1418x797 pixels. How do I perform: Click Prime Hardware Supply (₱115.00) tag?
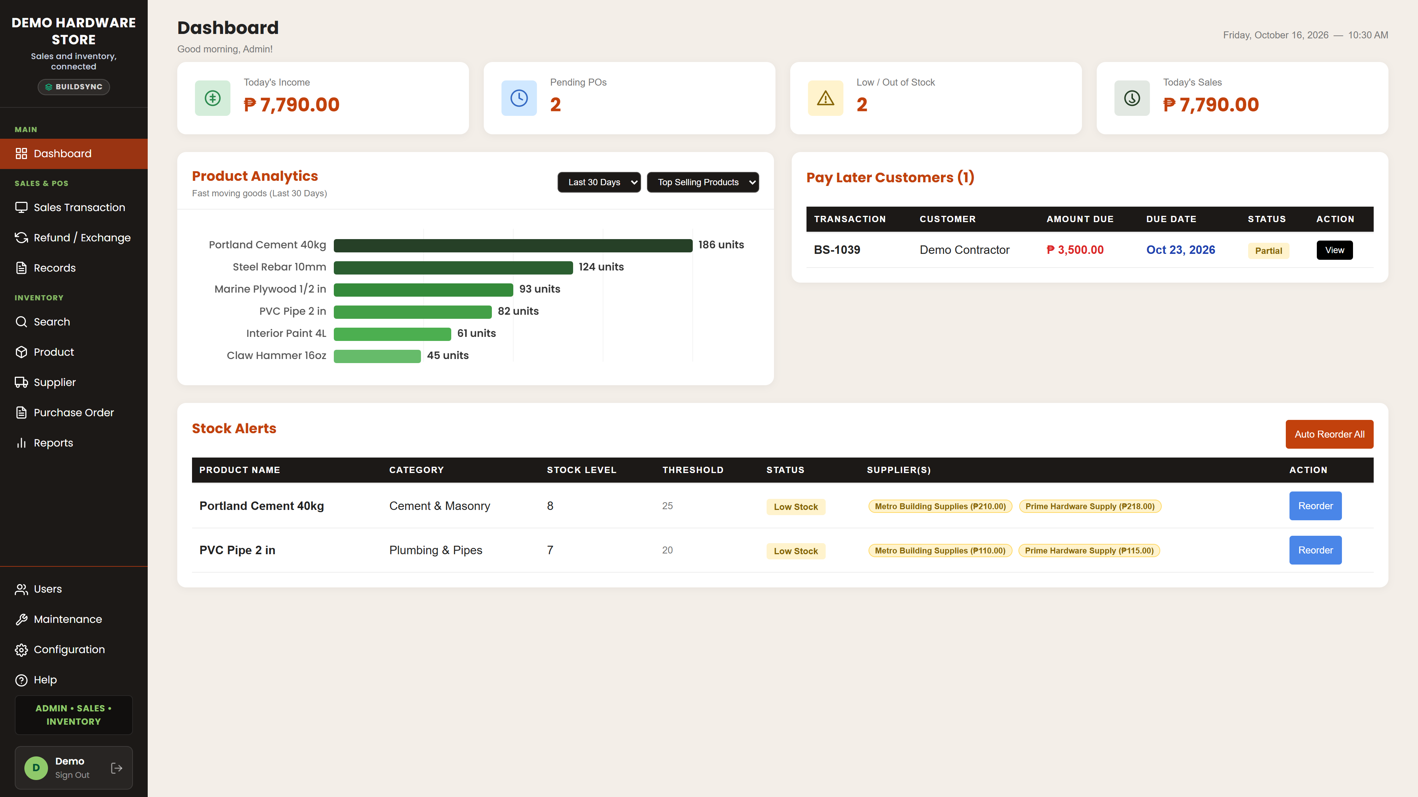point(1089,551)
